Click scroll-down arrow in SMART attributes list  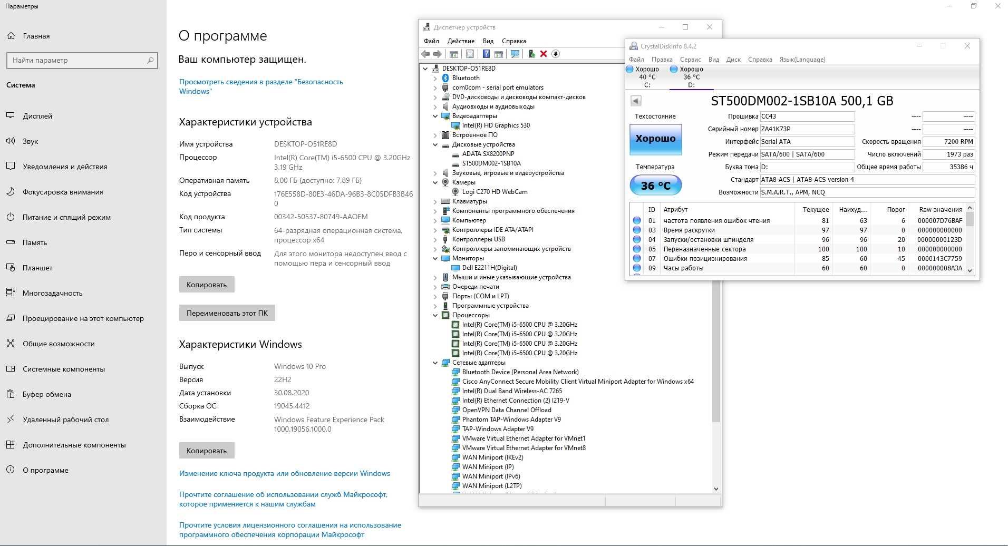click(x=970, y=270)
